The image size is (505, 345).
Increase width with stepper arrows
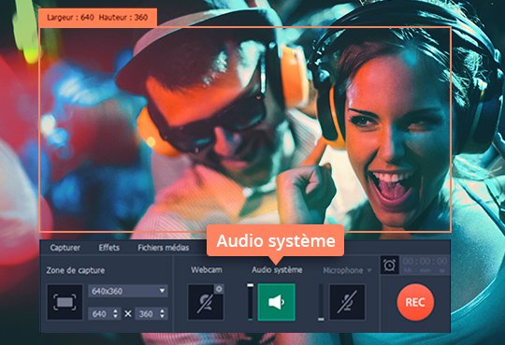click(x=115, y=314)
